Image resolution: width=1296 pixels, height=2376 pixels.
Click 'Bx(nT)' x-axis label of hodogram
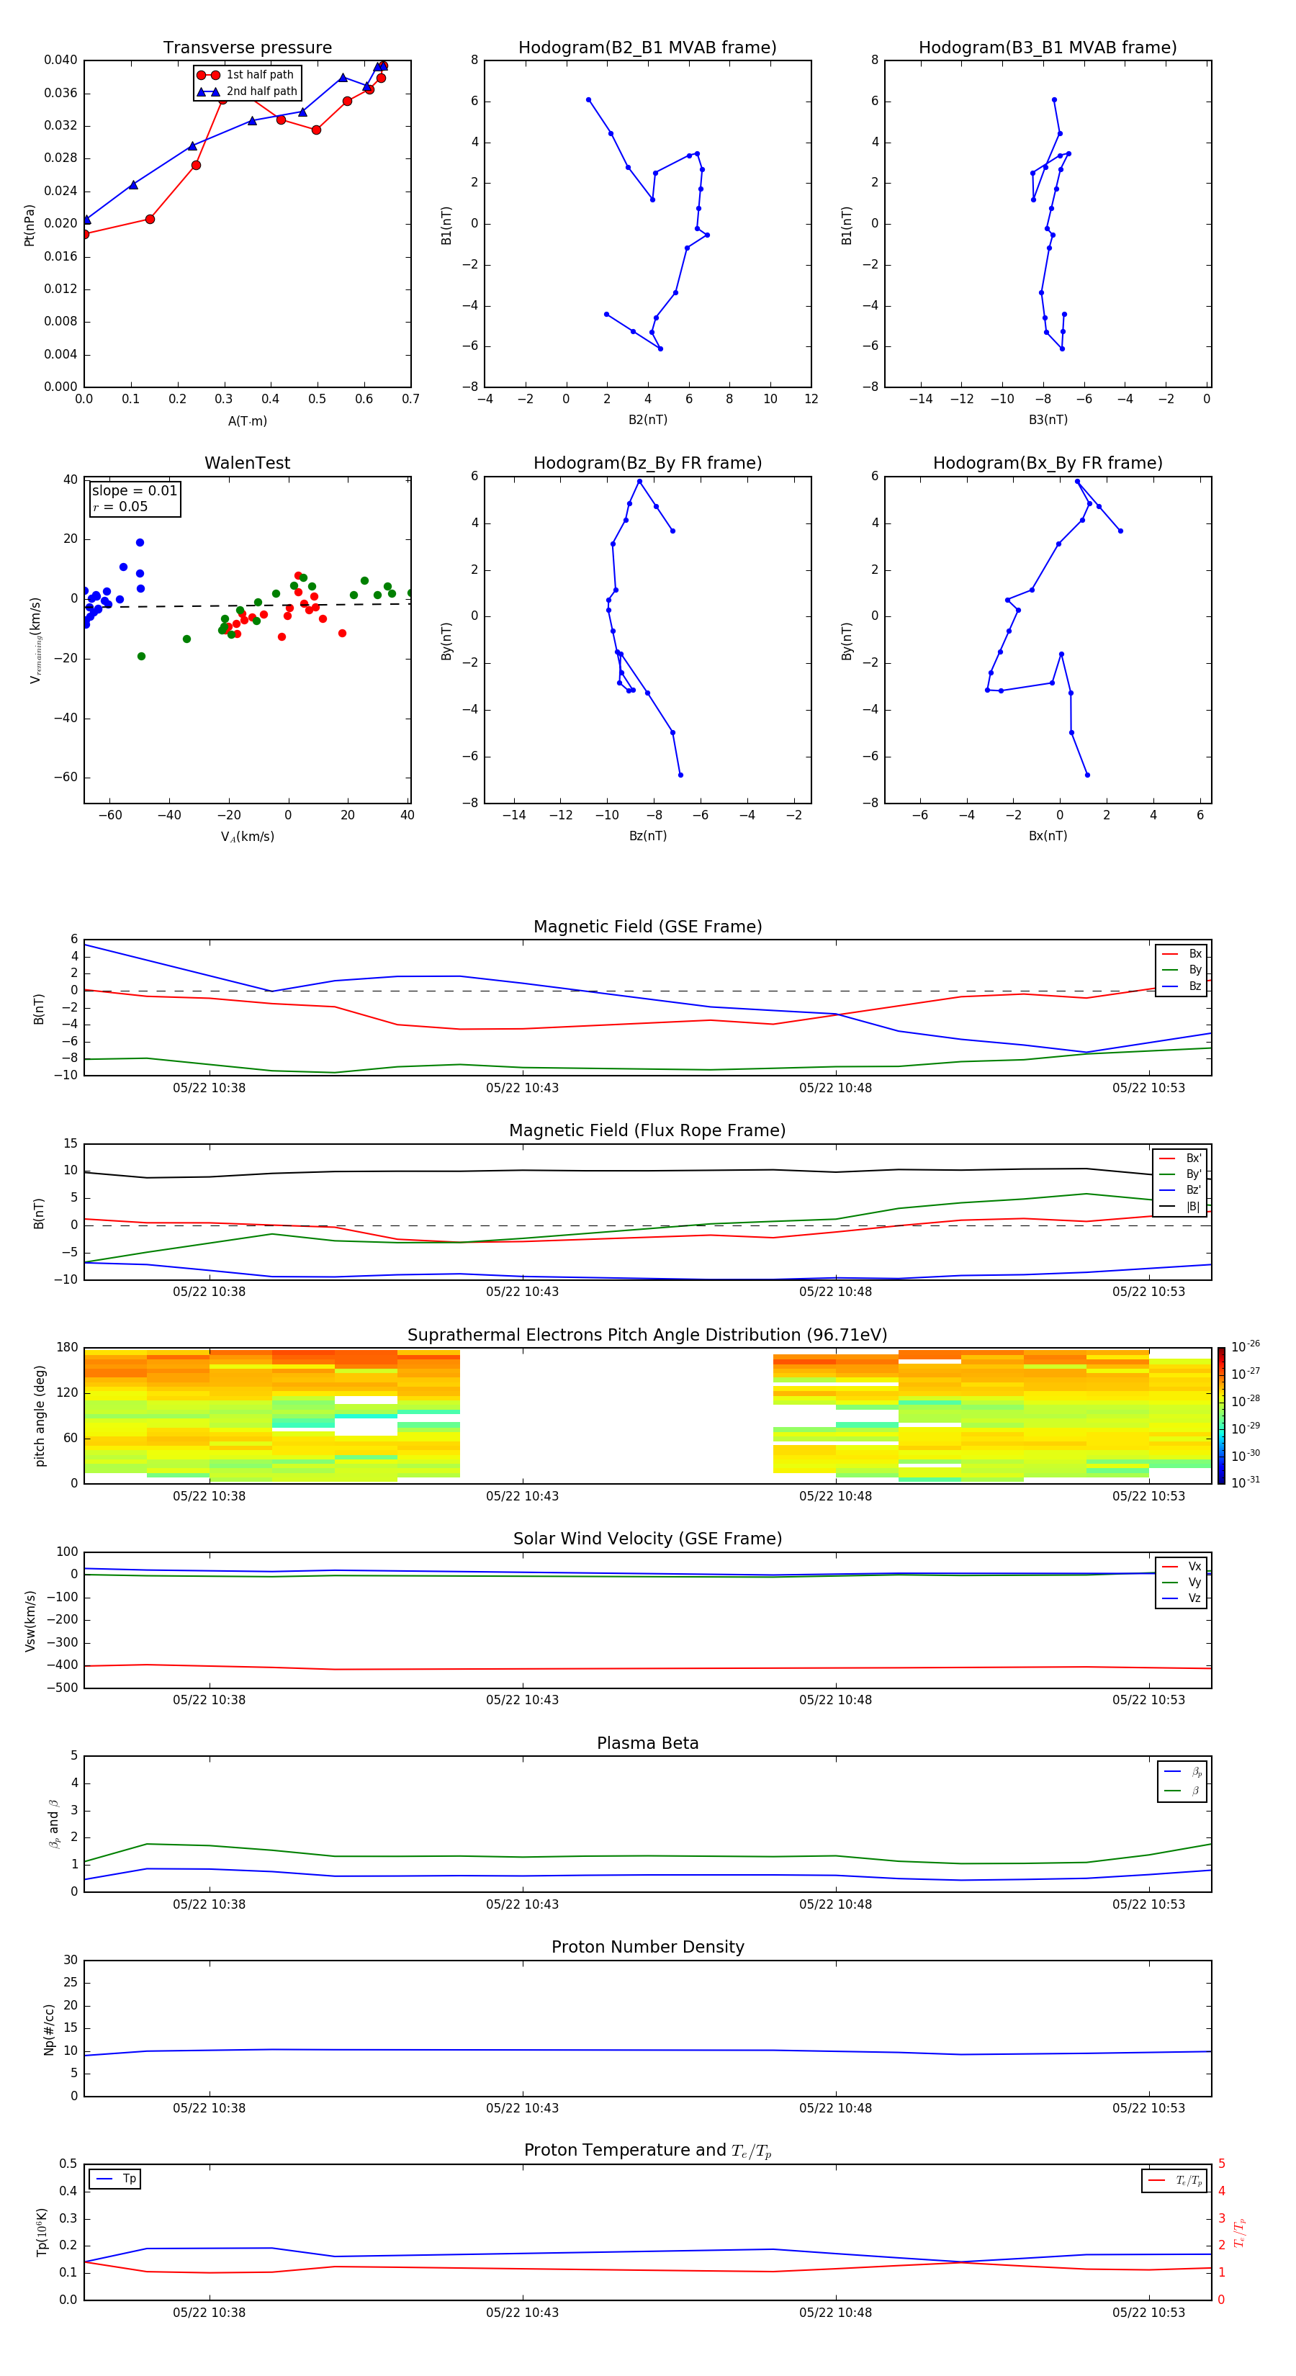pos(1048,836)
